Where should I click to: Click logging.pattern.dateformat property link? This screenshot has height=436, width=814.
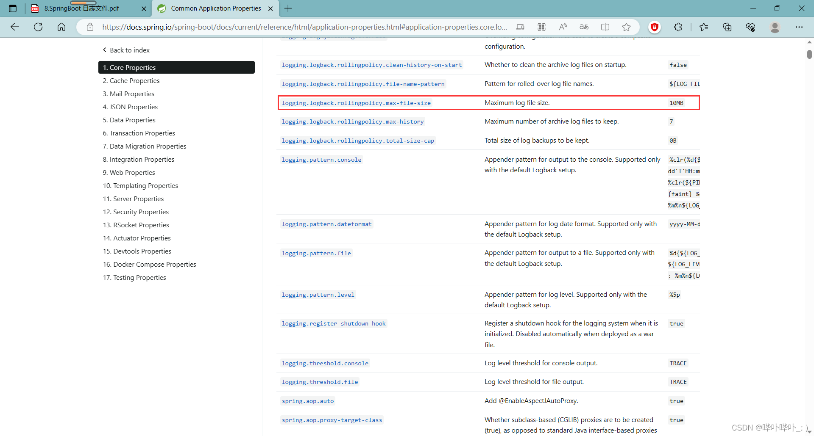326,224
